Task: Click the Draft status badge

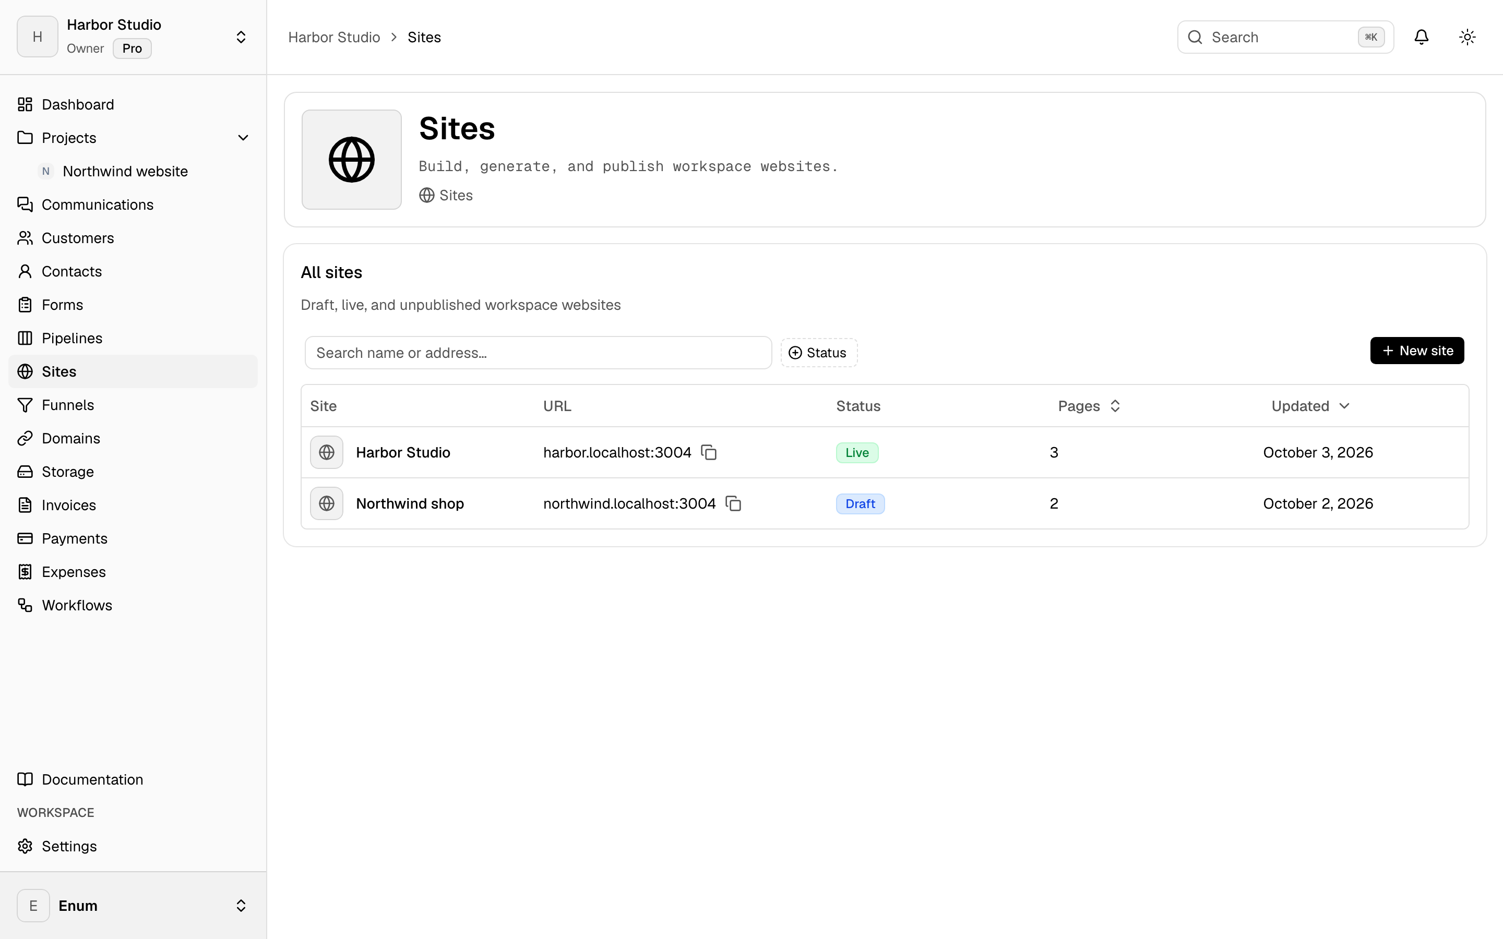Action: [x=860, y=503]
